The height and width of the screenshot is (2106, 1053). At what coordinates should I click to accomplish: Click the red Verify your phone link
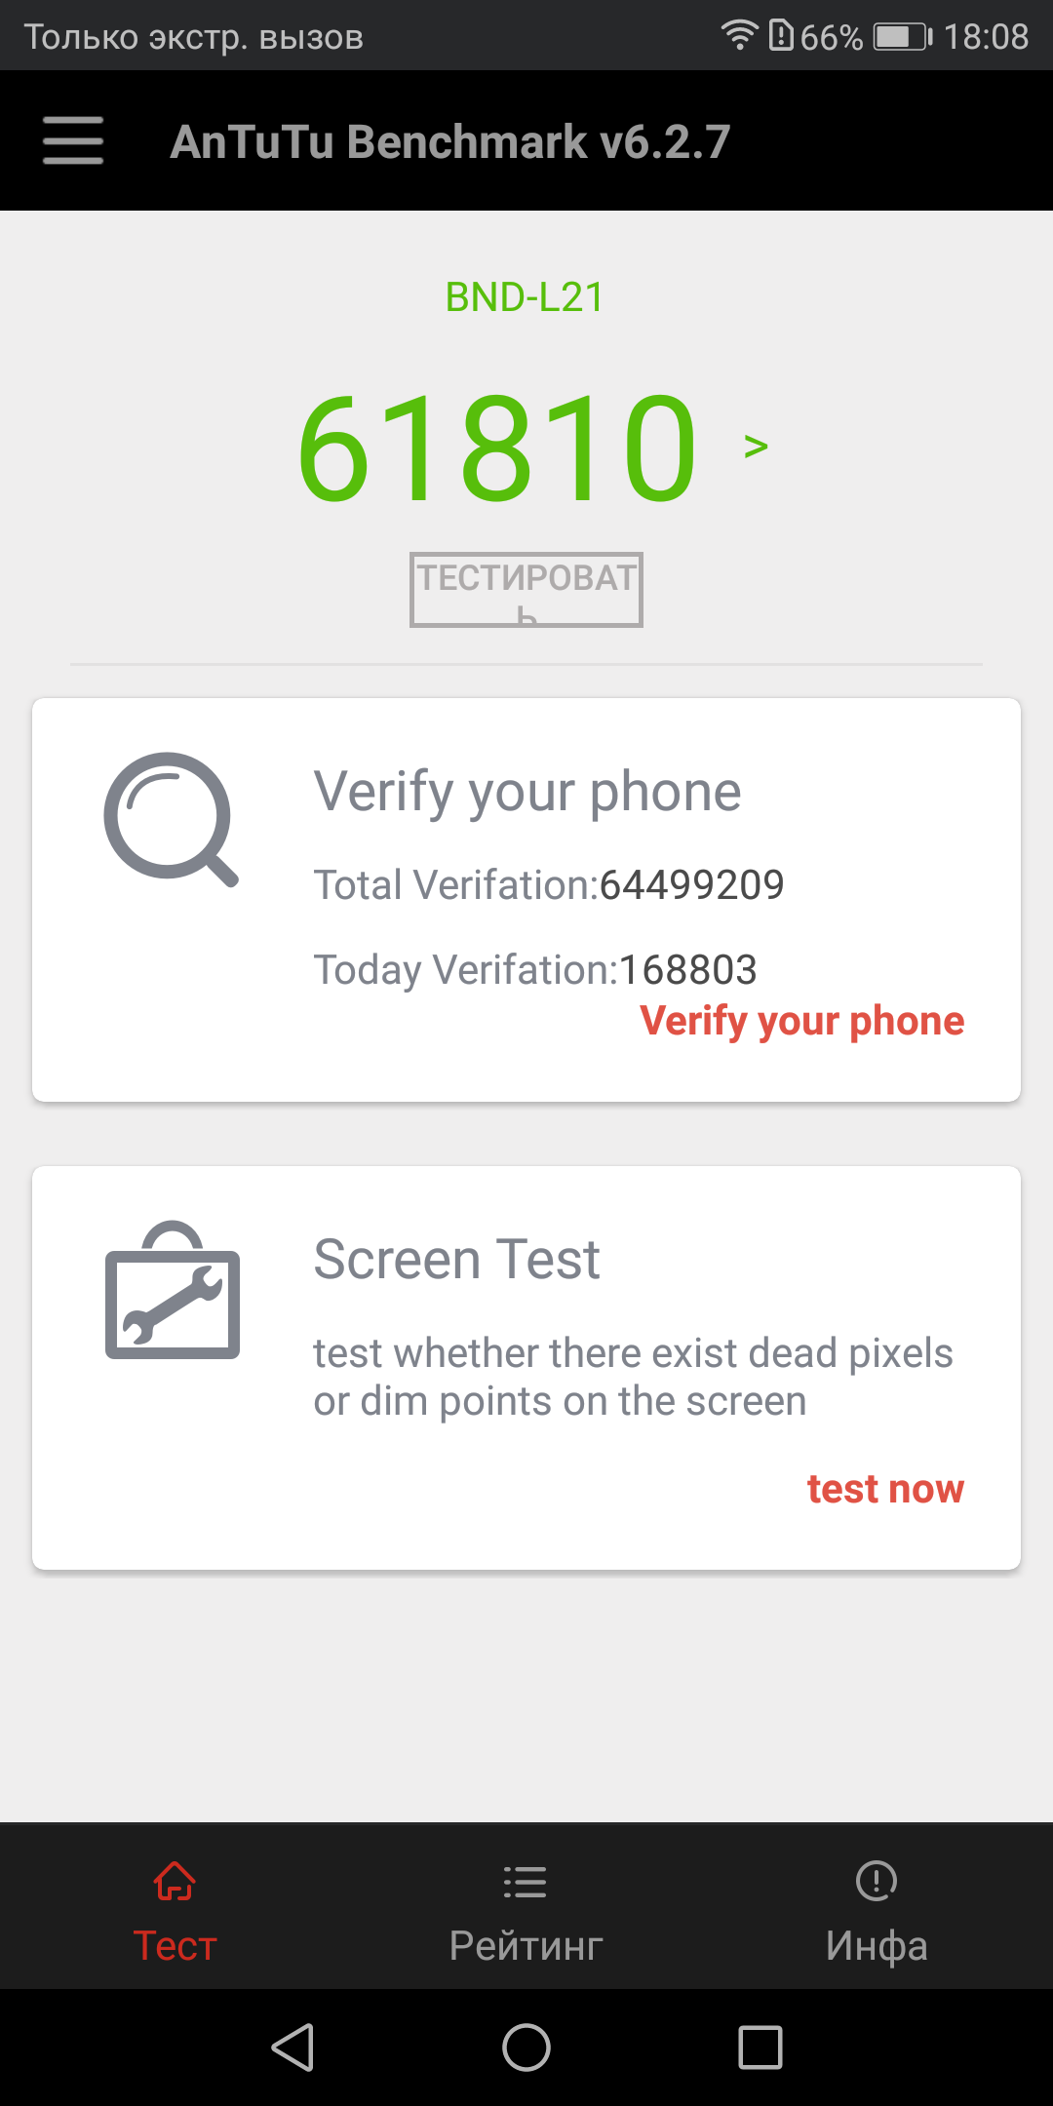[x=801, y=1021]
